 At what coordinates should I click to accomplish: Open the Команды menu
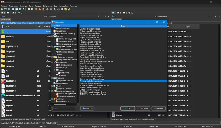tap(23, 6)
